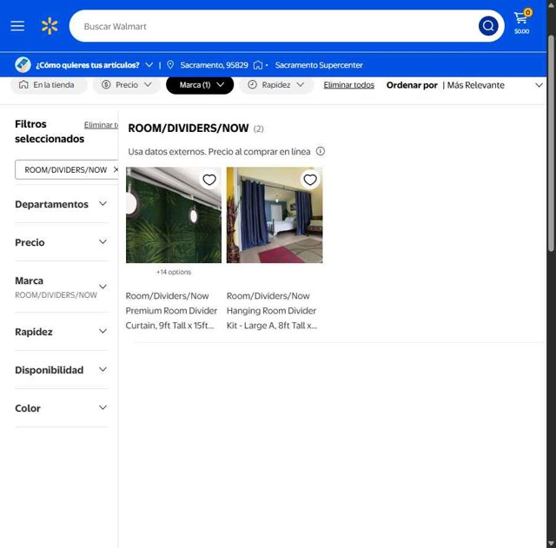Favorite the Hanging Room Divider Kit

[x=310, y=180]
